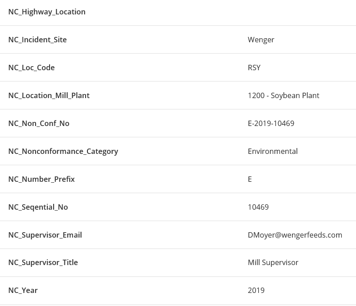
Task: Select the NC_Non_Conf_No label
Action: (x=39, y=123)
